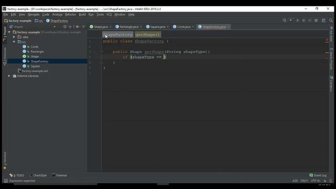The height and width of the screenshot is (189, 336).
Task: Click the Make Project toolbar icon
Action: pyautogui.click(x=285, y=20)
